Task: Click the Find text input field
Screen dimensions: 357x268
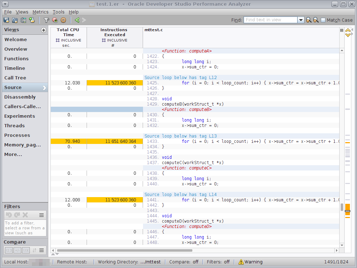Action: (x=270, y=20)
